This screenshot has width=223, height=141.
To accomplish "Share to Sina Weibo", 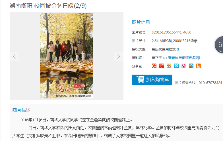I will pos(169,66).
